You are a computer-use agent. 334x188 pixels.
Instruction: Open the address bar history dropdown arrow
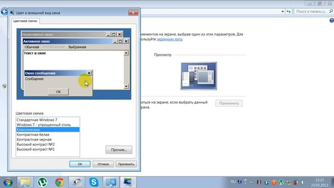(x=283, y=11)
